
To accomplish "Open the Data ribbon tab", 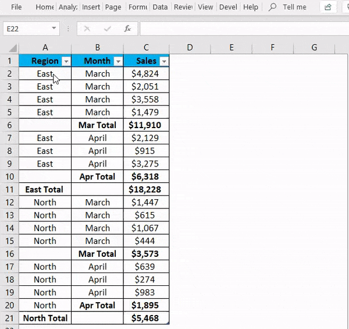I will click(160, 7).
